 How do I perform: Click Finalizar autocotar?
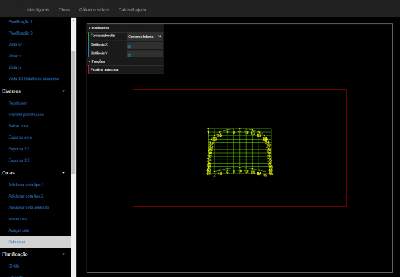105,69
